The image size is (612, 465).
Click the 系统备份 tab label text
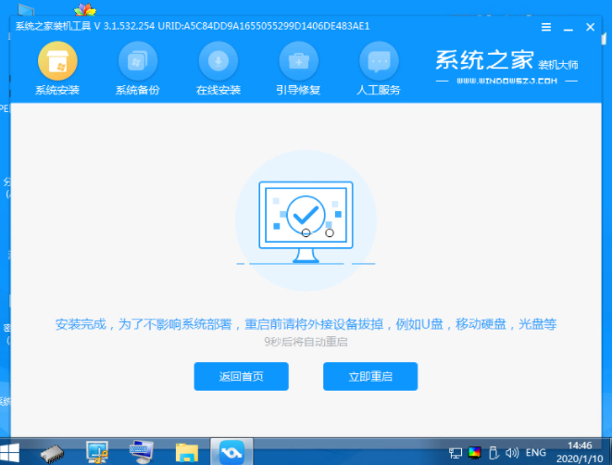tap(138, 90)
